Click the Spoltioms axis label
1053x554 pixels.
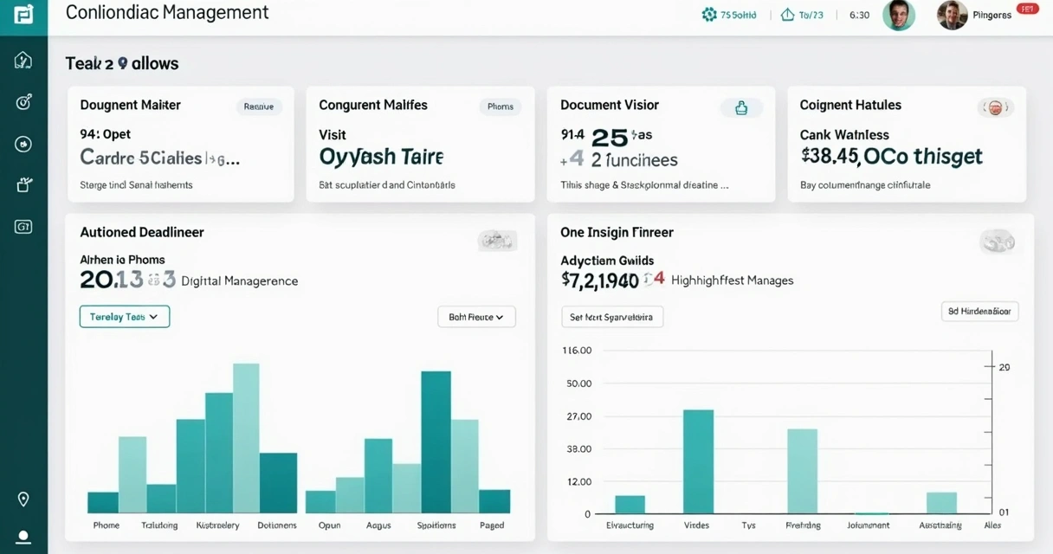pyautogui.click(x=436, y=525)
